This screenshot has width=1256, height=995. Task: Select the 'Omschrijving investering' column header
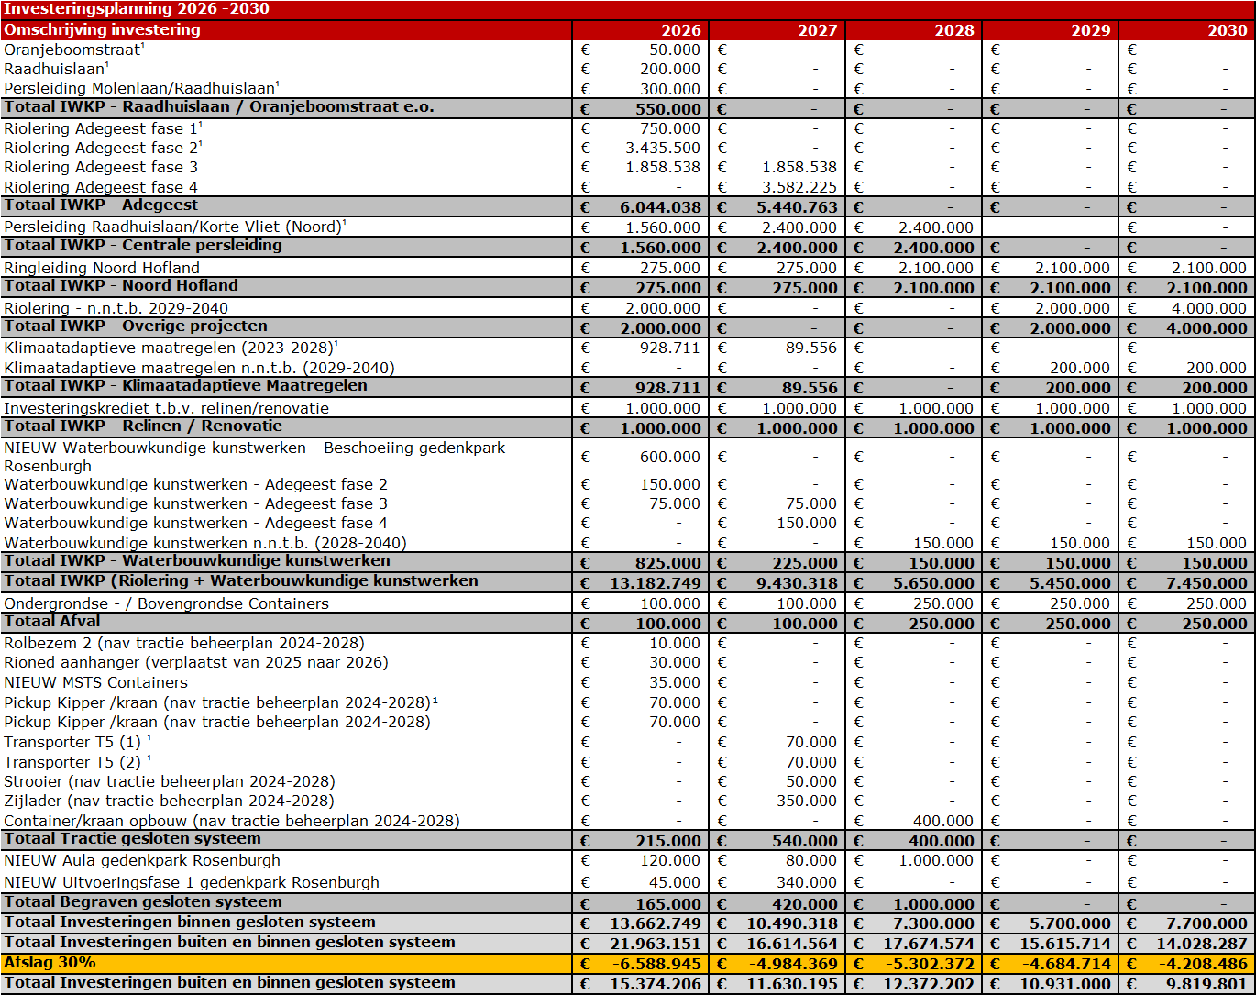pyautogui.click(x=103, y=29)
